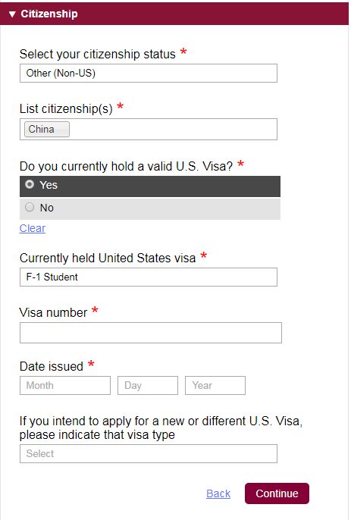The image size is (351, 520).
Task: Click the Citizenship header title
Action: coord(49,14)
